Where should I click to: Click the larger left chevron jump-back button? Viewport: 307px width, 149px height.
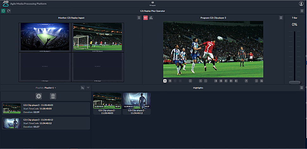[x=200, y=81]
